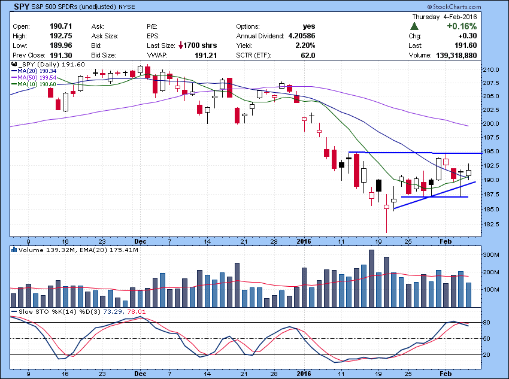Click the red down arrow beside 1700 shrs
Screen dimensions: 509x379
pyautogui.click(x=181, y=46)
